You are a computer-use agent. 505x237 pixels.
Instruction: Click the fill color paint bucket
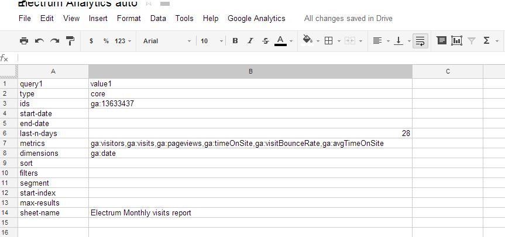[x=308, y=40]
